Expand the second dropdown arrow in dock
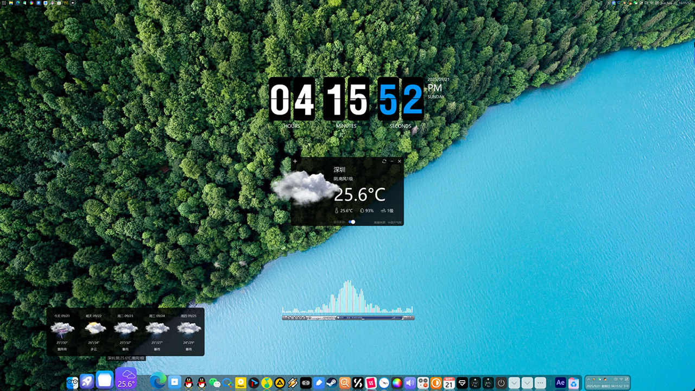Viewport: 695px width, 391px height. pos(527,383)
